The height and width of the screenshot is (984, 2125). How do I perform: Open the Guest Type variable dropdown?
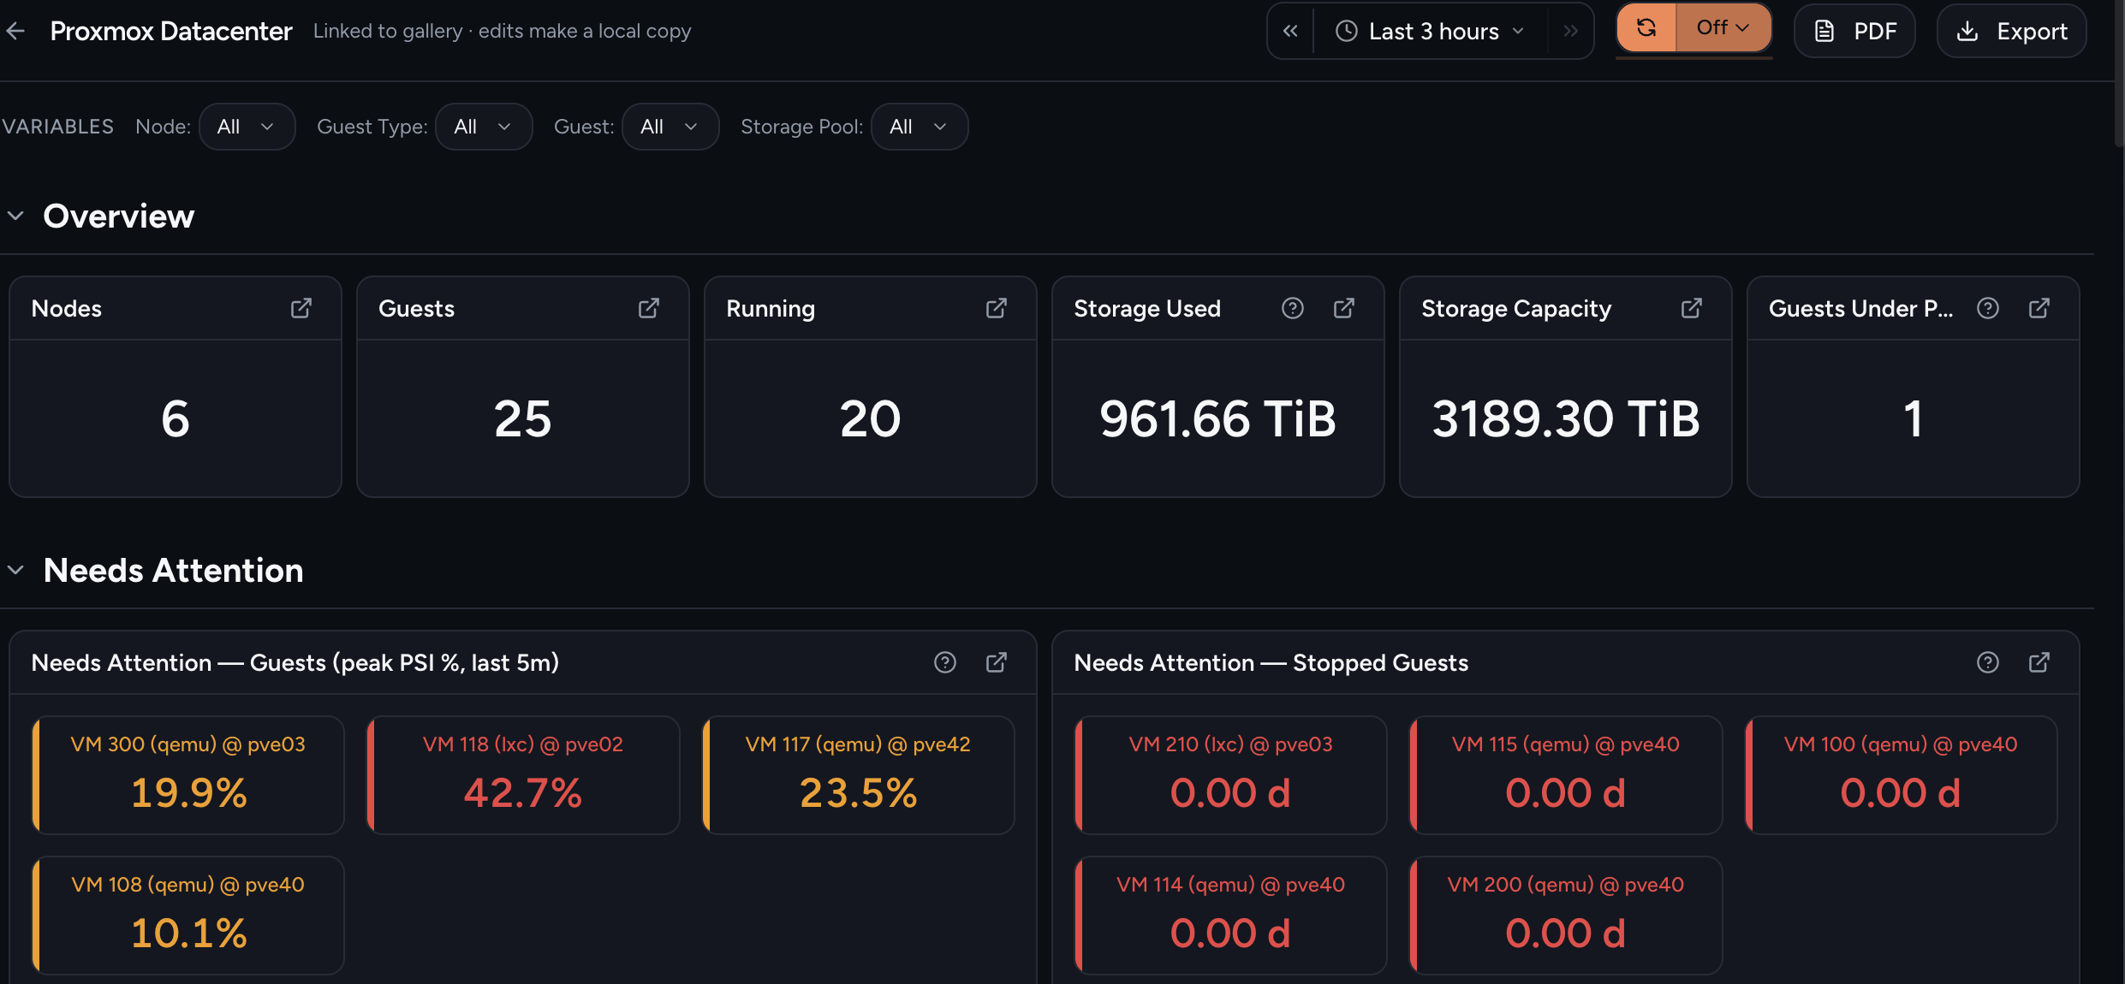[x=484, y=127]
